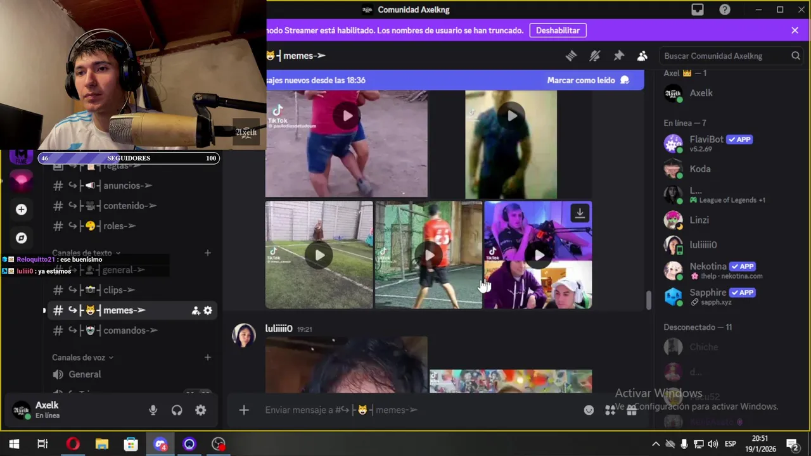Open the Discord inbox icon
The height and width of the screenshot is (456, 811).
tap(698, 9)
